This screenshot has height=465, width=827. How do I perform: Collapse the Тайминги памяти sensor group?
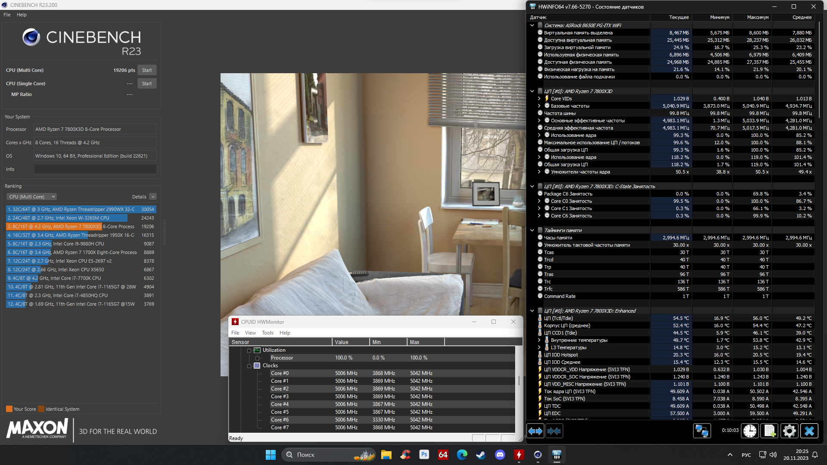[x=532, y=230]
